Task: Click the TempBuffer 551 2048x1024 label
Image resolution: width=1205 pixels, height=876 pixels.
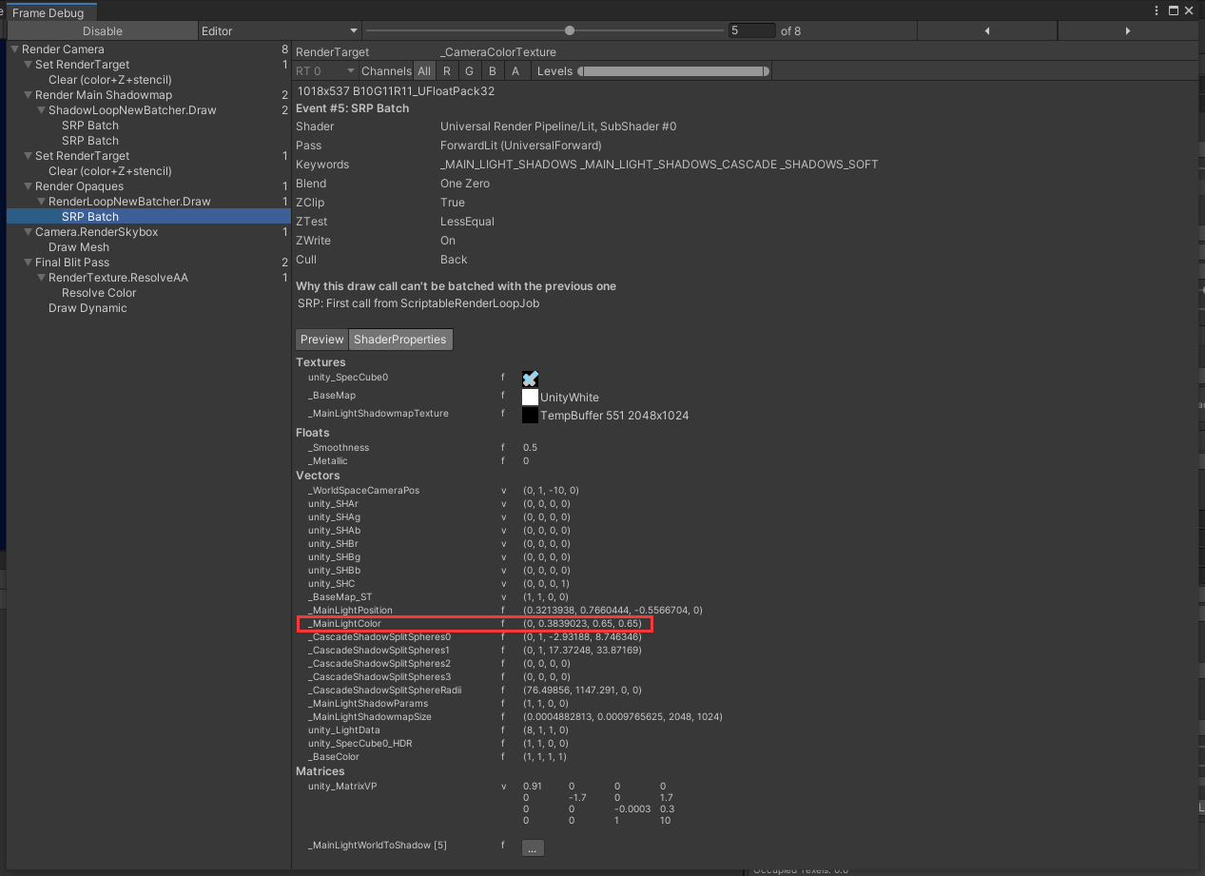Action: click(x=614, y=416)
